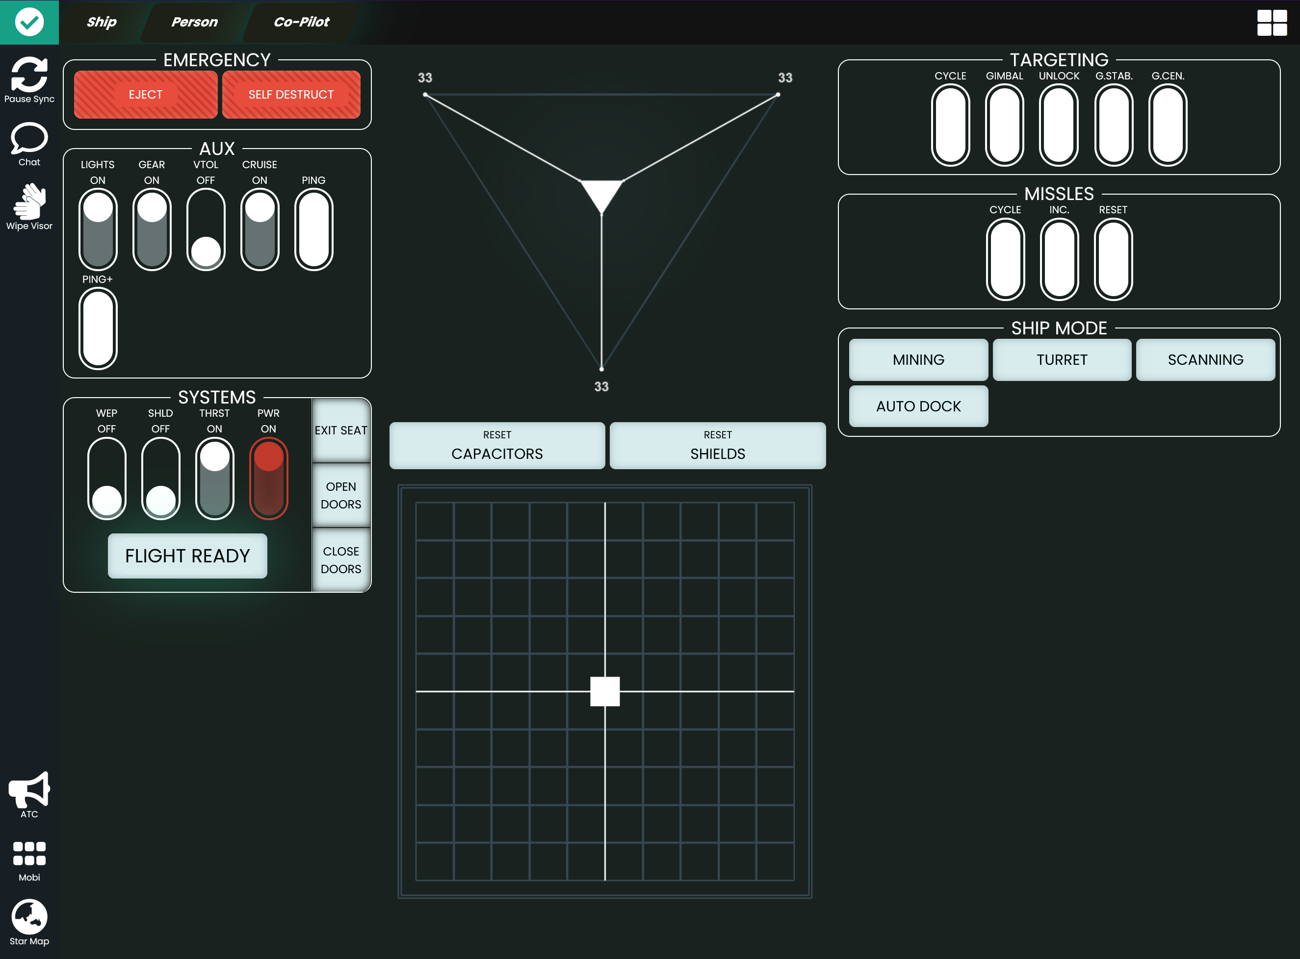1300x959 pixels.
Task: Click the Pause Sync icon
Action: pyautogui.click(x=29, y=75)
